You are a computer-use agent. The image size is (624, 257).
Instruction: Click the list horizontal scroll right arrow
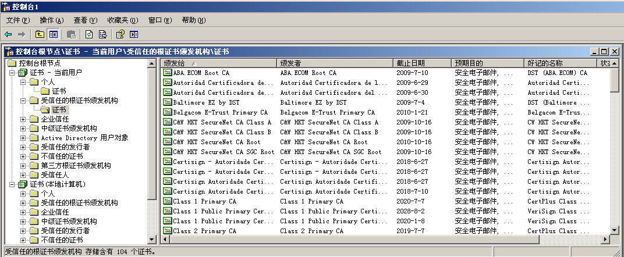(605, 240)
